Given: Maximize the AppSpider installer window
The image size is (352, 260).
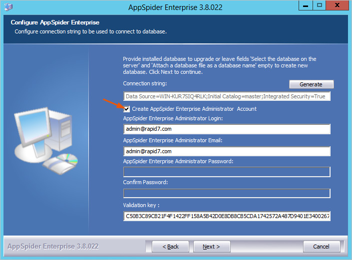Looking at the screenshot, I should pyautogui.click(x=319, y=6).
